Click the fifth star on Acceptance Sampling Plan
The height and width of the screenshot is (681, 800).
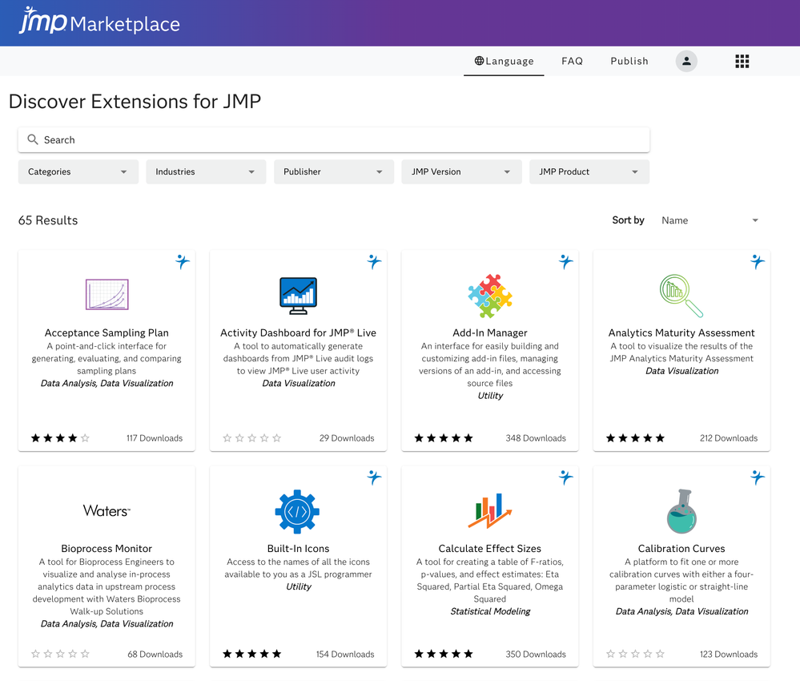pyautogui.click(x=86, y=438)
